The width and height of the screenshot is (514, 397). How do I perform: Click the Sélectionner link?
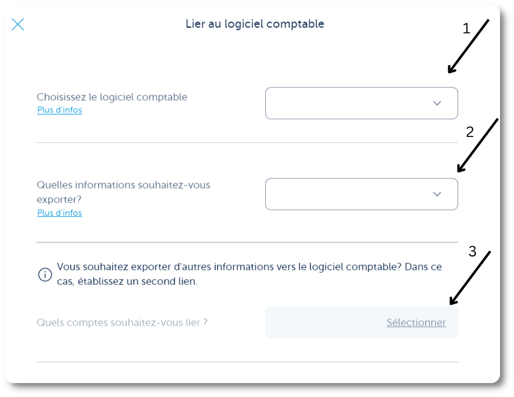click(x=416, y=322)
